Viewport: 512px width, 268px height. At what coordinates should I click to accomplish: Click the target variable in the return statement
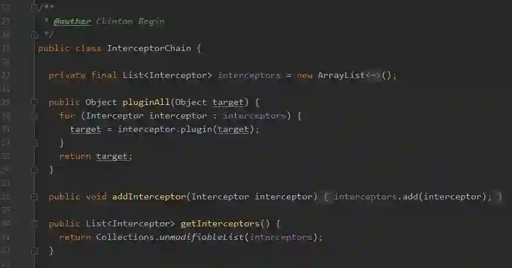pyautogui.click(x=111, y=157)
